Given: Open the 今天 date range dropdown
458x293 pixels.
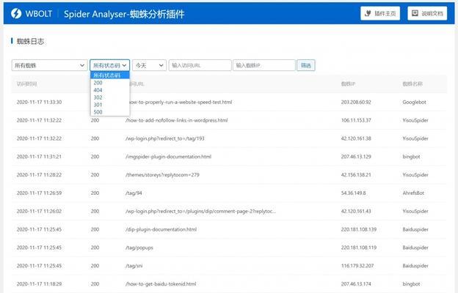Looking at the screenshot, I should [x=149, y=65].
